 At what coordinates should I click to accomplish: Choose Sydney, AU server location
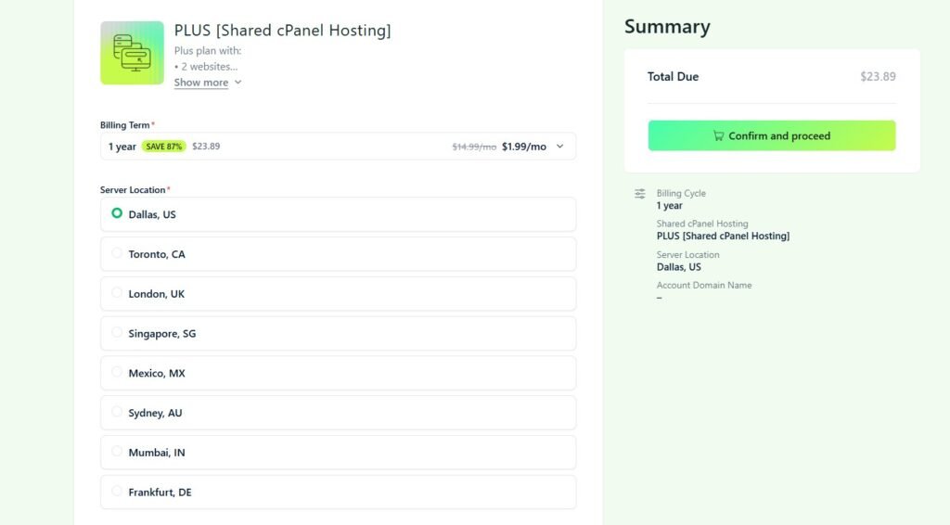pyautogui.click(x=117, y=413)
